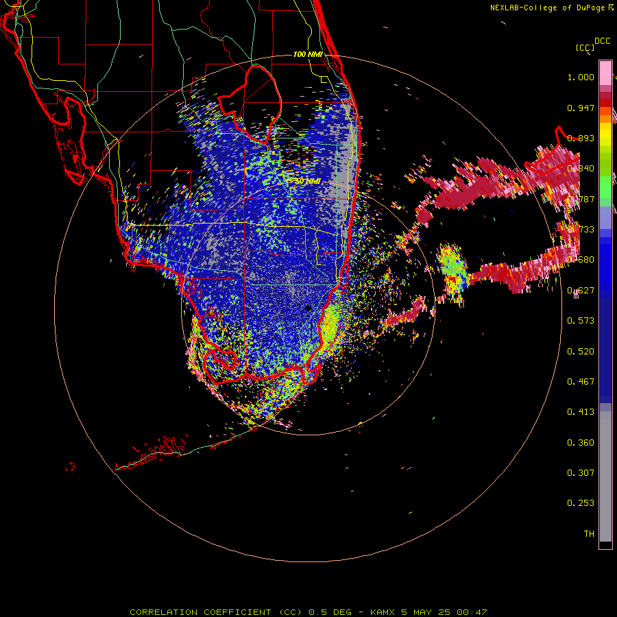Click the 100 NMI range ring label

tap(308, 54)
